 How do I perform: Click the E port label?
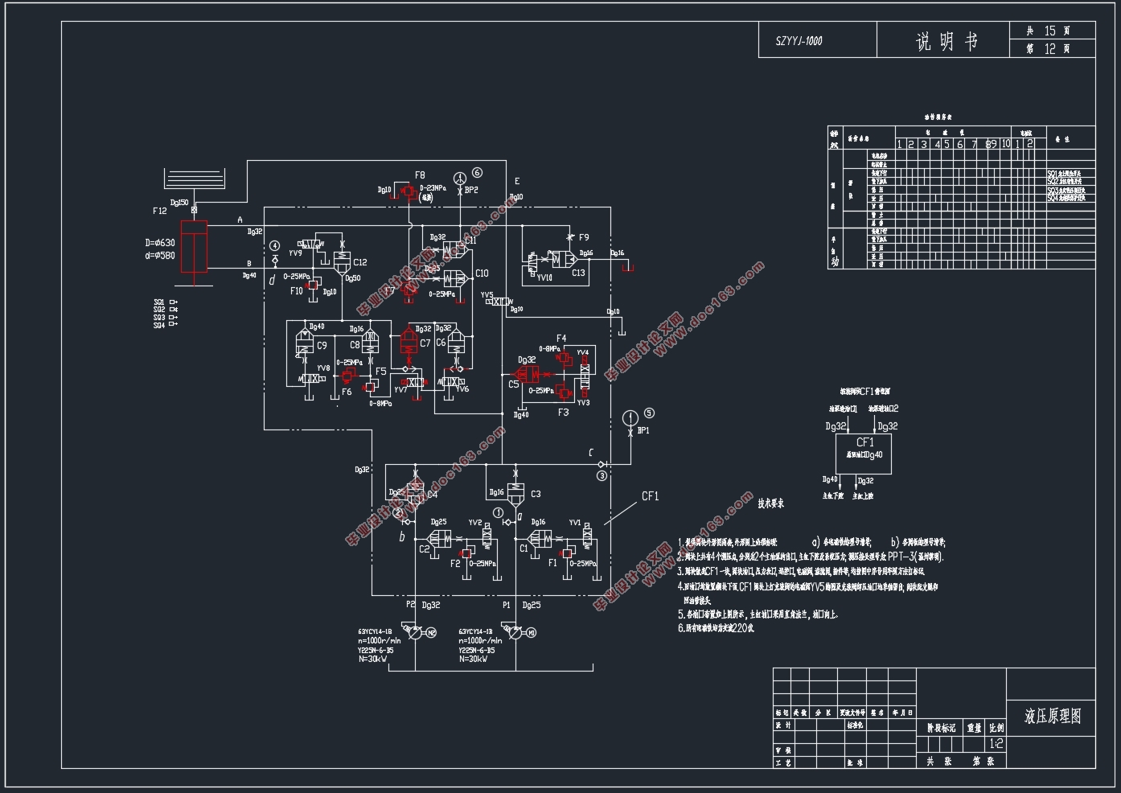pos(517,182)
